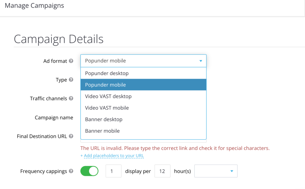The height and width of the screenshot is (189, 305).
Task: Click the invalid URL error message
Action: [175, 148]
